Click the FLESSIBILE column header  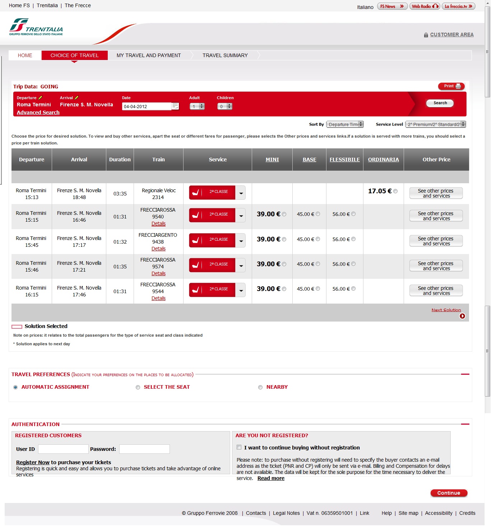pyautogui.click(x=345, y=160)
